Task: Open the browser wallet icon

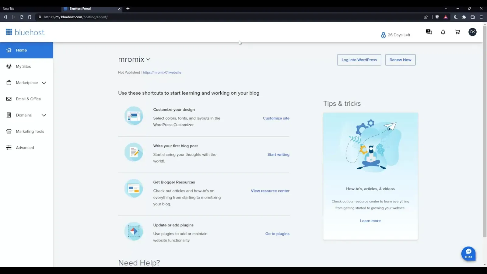Action: pos(473,17)
